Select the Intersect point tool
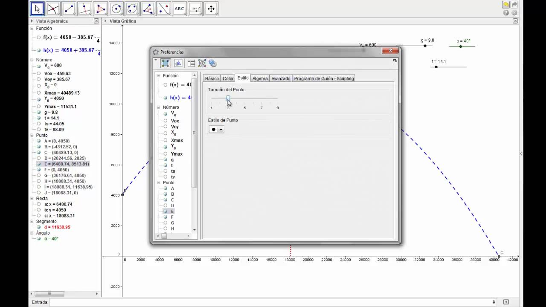This screenshot has width=546, height=307. pos(53,8)
